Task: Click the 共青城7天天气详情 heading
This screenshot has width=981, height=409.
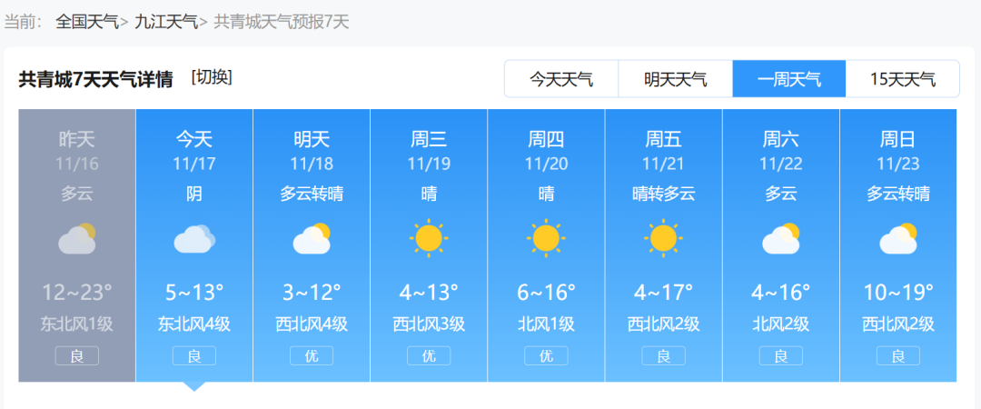Action: (96, 79)
